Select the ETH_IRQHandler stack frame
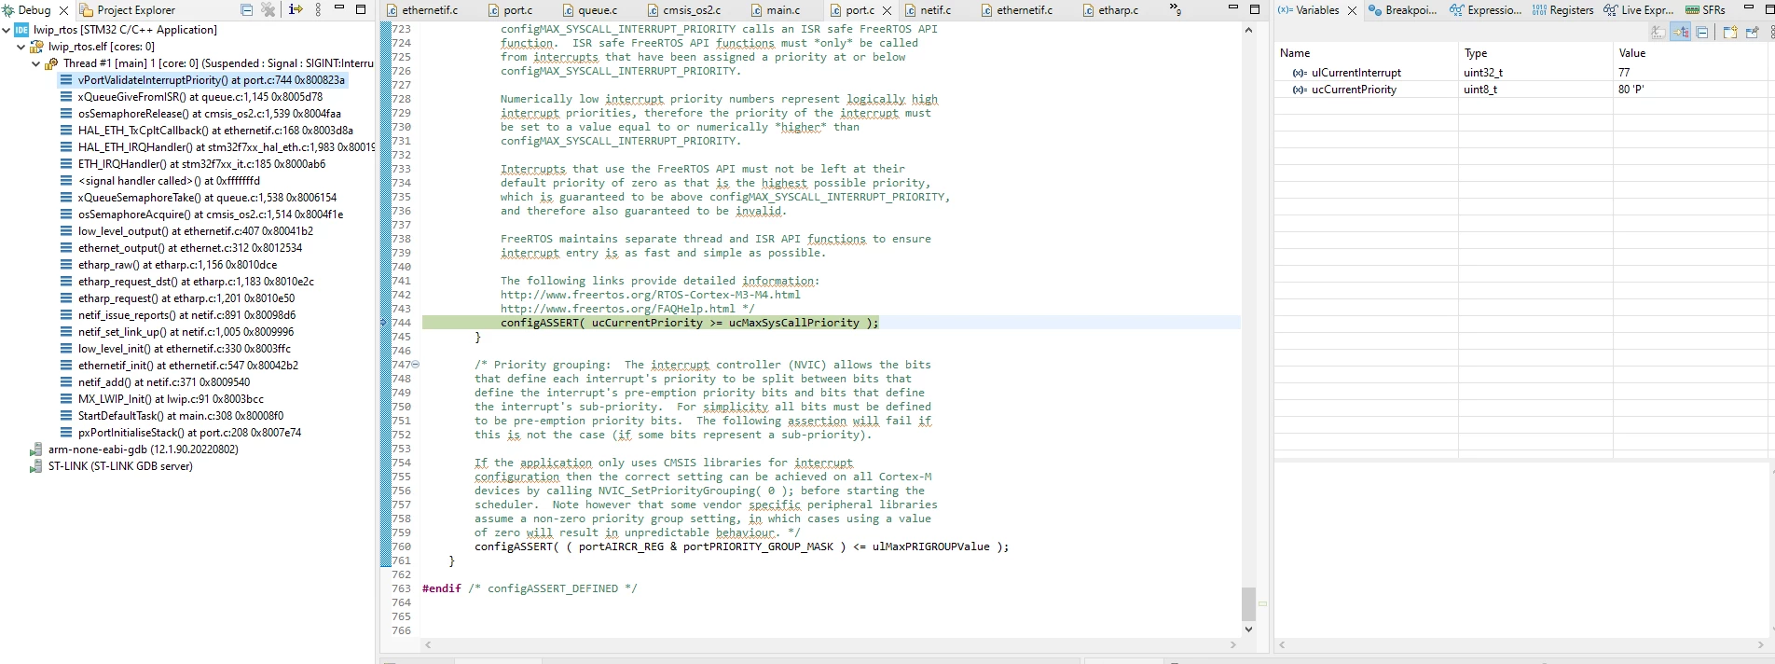1775x664 pixels. 193,164
